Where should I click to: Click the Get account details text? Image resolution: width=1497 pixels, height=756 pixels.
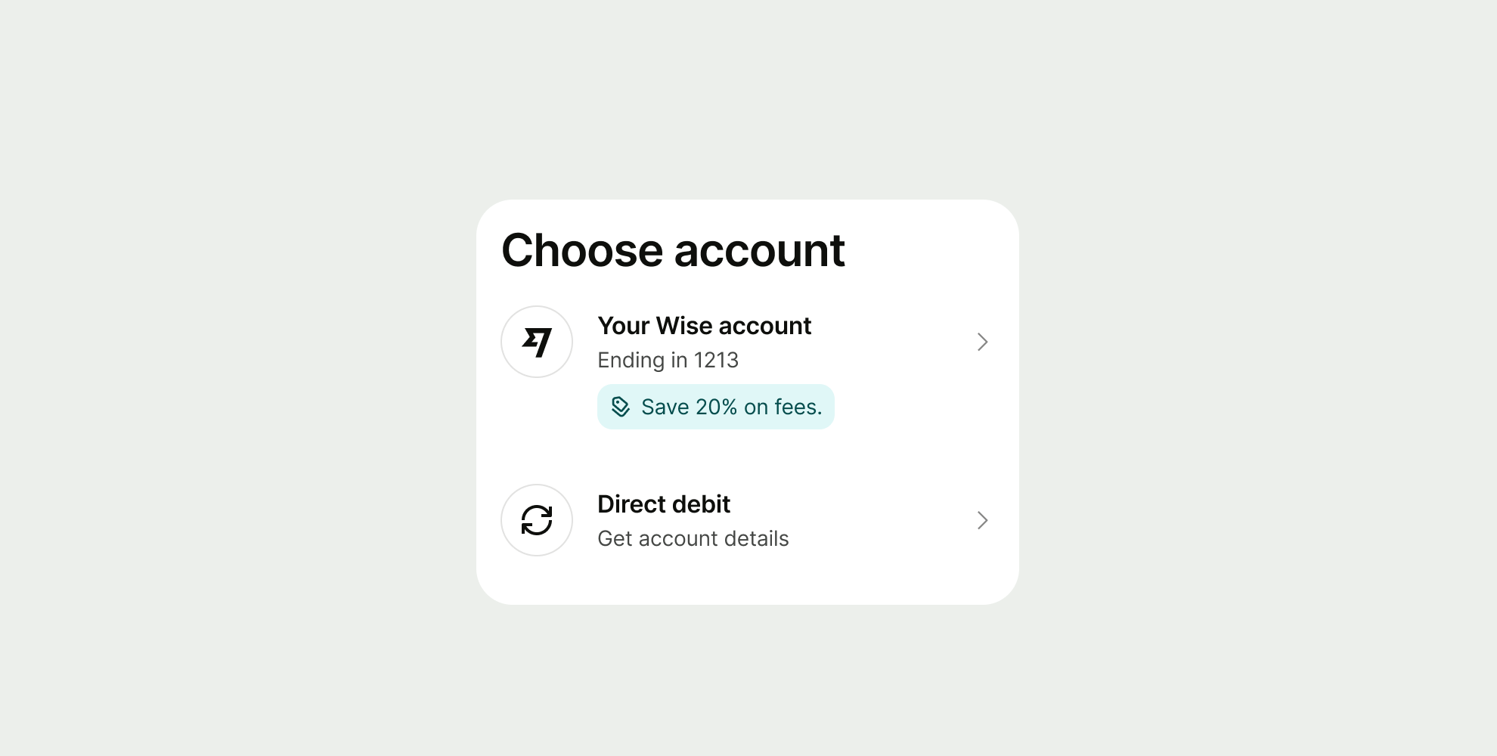pos(693,538)
